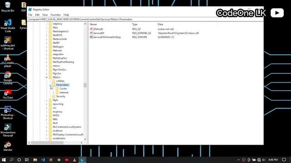Select the NgcSvc key in tree
The height and width of the screenshot is (163, 291).
57,73
